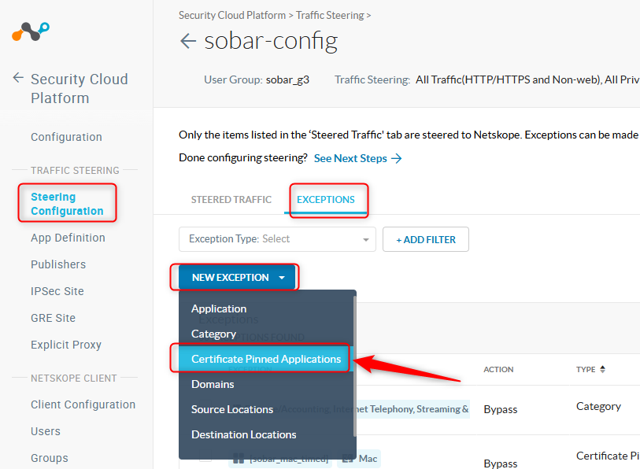Click the sobar_g3 user group value
The height and width of the screenshot is (469, 640).
(x=288, y=79)
